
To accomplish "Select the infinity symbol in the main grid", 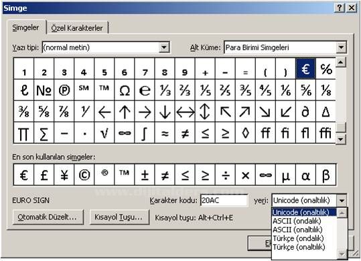I will [x=125, y=133].
